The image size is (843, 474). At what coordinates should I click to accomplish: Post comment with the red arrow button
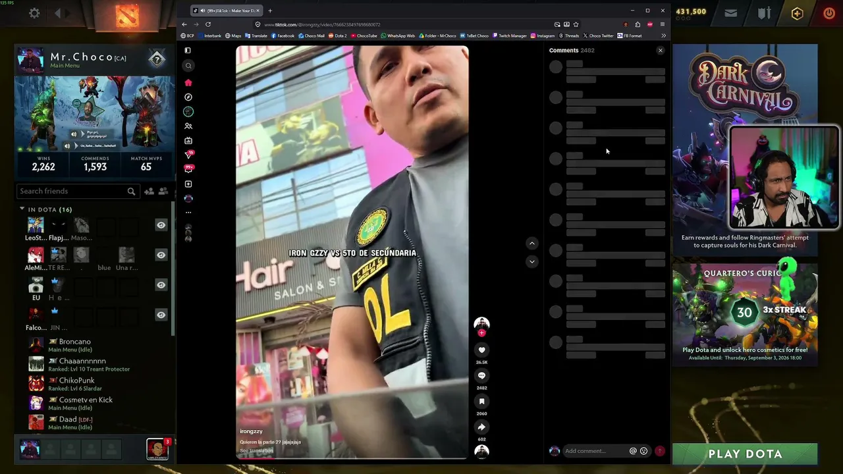(660, 451)
